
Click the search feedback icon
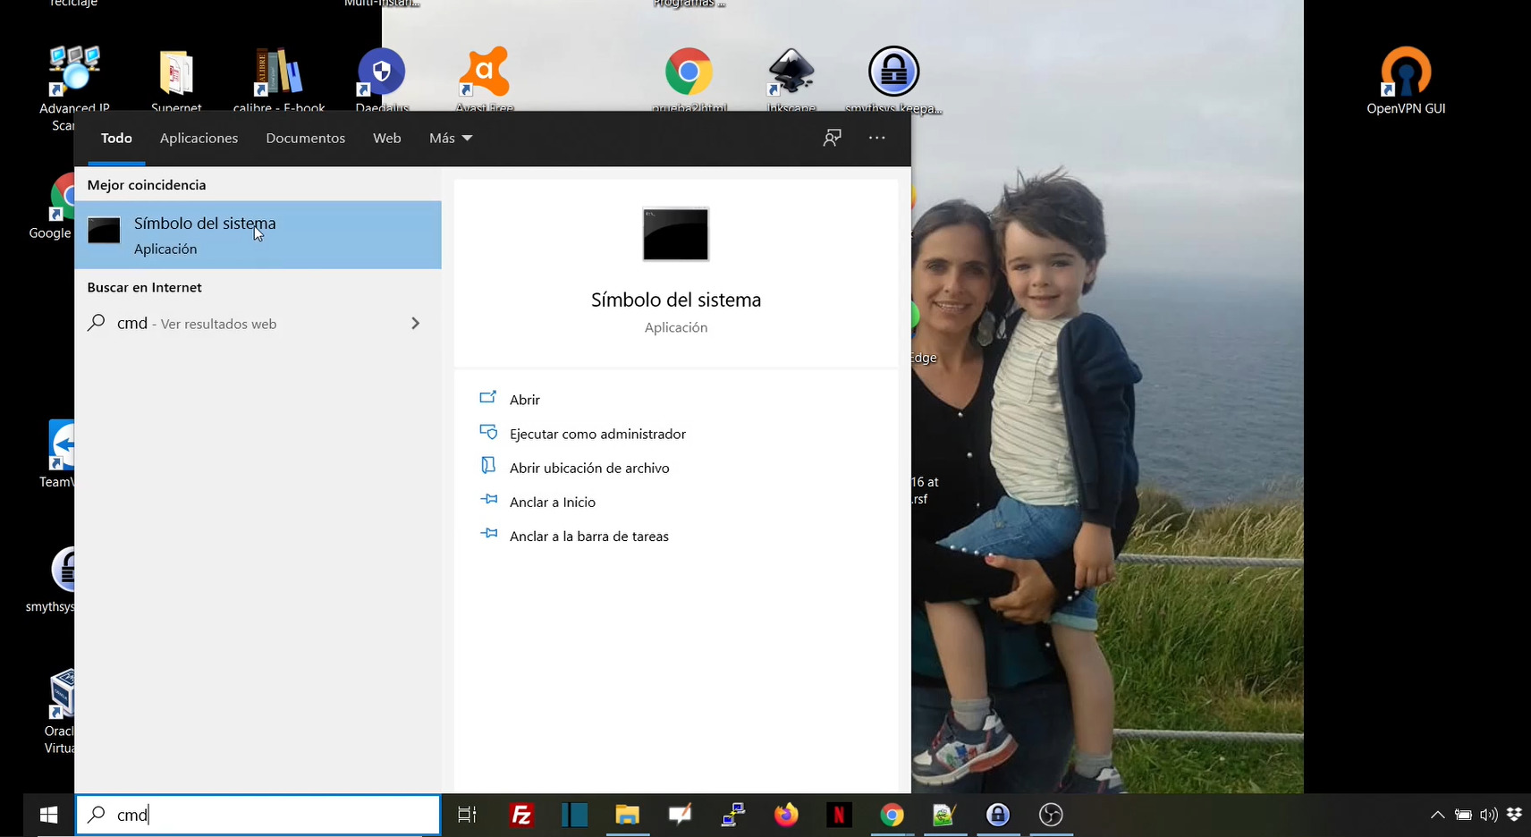click(x=832, y=138)
